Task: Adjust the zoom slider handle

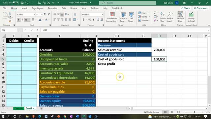Action: [194, 112]
